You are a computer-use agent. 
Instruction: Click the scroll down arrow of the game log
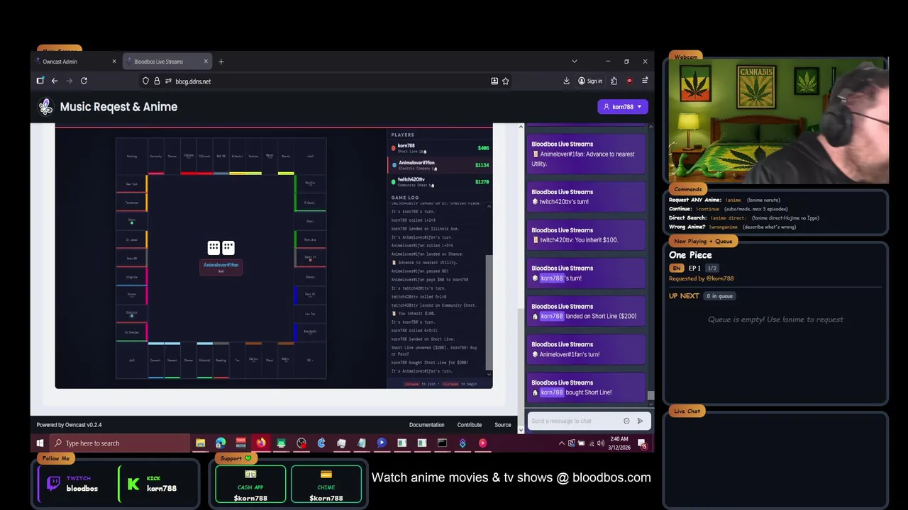coord(488,373)
